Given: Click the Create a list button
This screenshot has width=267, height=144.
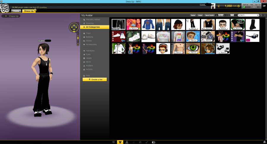Looking at the screenshot, I should (x=95, y=79).
